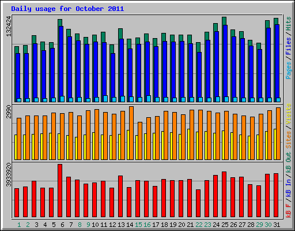Click the yellow Sites bar for day 31

pyautogui.click(x=275, y=144)
